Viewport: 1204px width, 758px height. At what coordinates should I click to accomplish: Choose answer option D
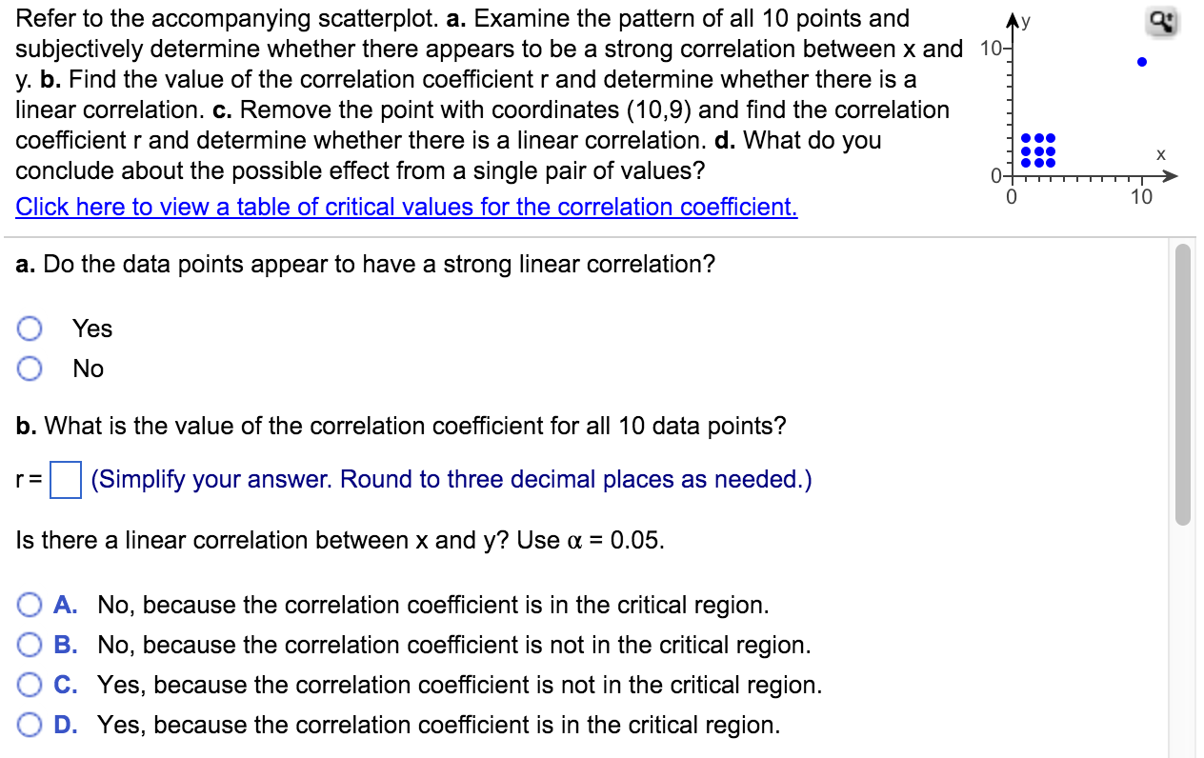pos(29,725)
